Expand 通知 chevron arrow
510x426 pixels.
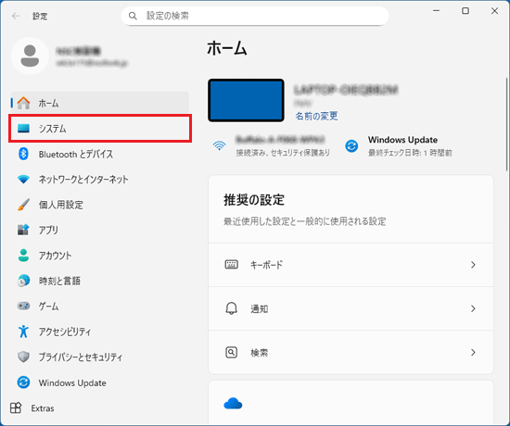[x=473, y=308]
